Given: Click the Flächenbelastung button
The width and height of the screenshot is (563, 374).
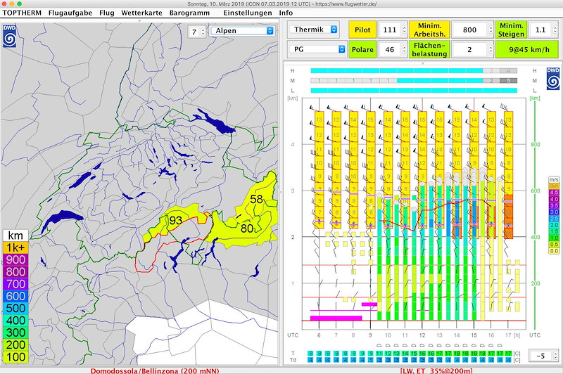Looking at the screenshot, I should [429, 49].
